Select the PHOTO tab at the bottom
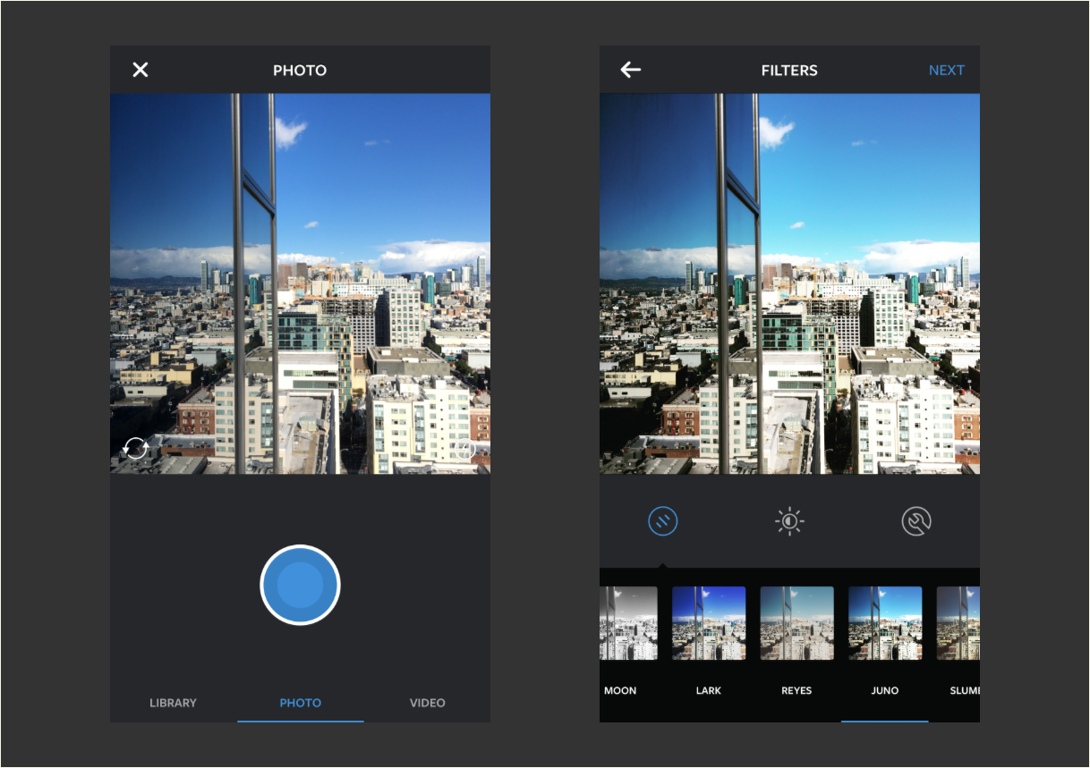 tap(301, 703)
